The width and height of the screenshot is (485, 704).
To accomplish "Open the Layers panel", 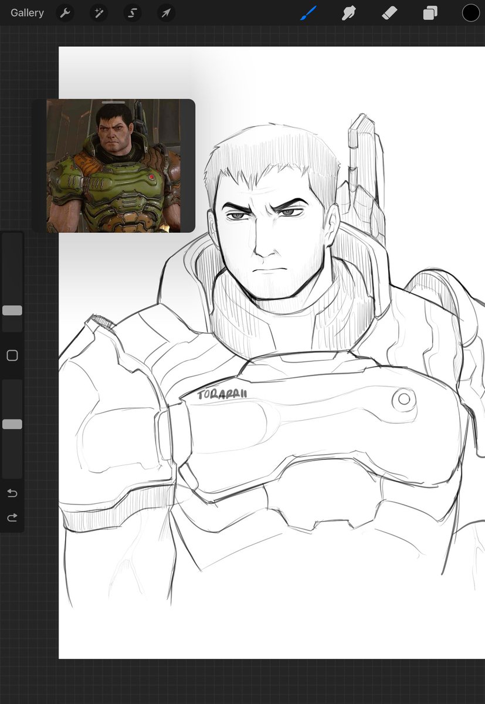I will pyautogui.click(x=430, y=13).
